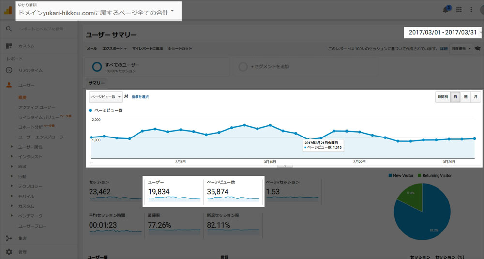The height and width of the screenshot is (259, 484).
Task: Open the vertical dots menu
Action: click(471, 10)
